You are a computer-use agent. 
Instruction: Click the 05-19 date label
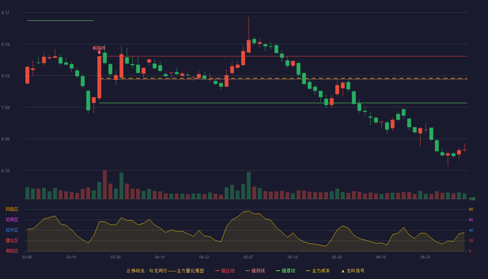(x=292, y=257)
